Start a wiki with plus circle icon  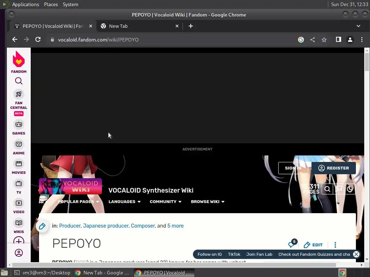[x=19, y=241]
